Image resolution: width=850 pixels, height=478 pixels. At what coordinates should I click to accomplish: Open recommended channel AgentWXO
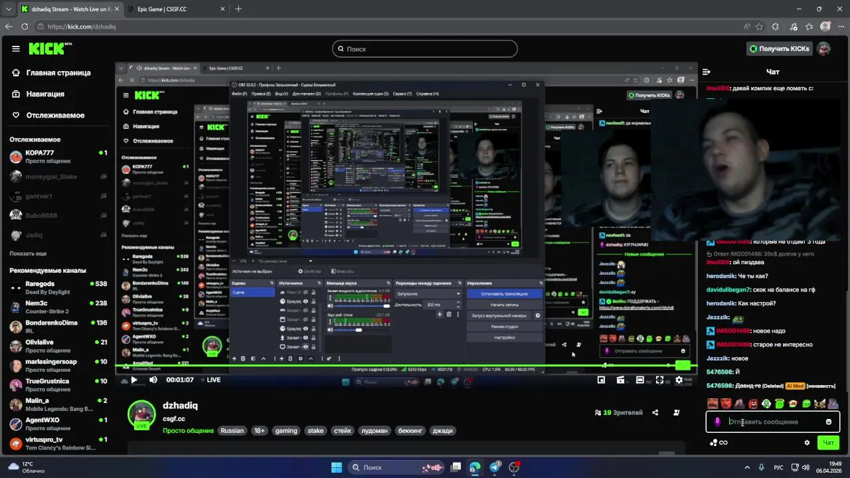pyautogui.click(x=58, y=424)
